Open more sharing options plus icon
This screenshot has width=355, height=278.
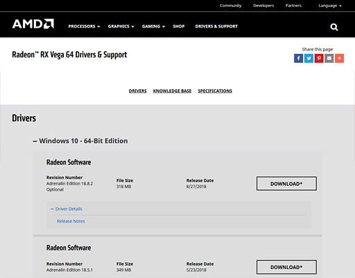(339, 58)
